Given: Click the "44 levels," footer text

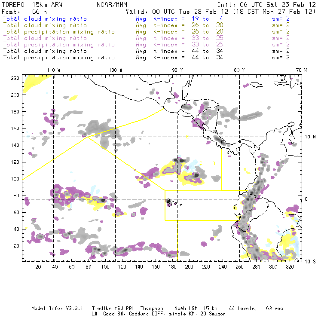Looking at the screenshot, I should [243, 309].
